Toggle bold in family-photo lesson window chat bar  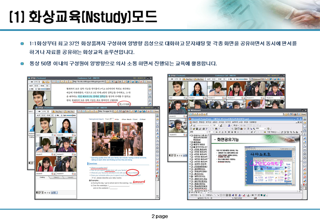(x=45, y=193)
